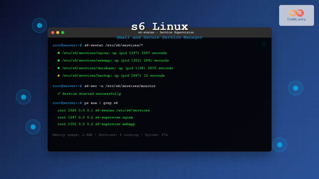Click the green status dot beside nginx service
This screenshot has width=319, height=179.
coord(59,53)
